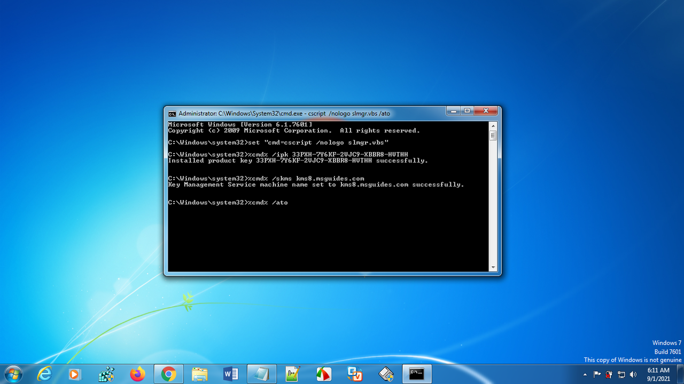Click the 'set "cmd=cscript /nologo slmgr.vbs"' line
This screenshot has height=384, width=684.
278,142
